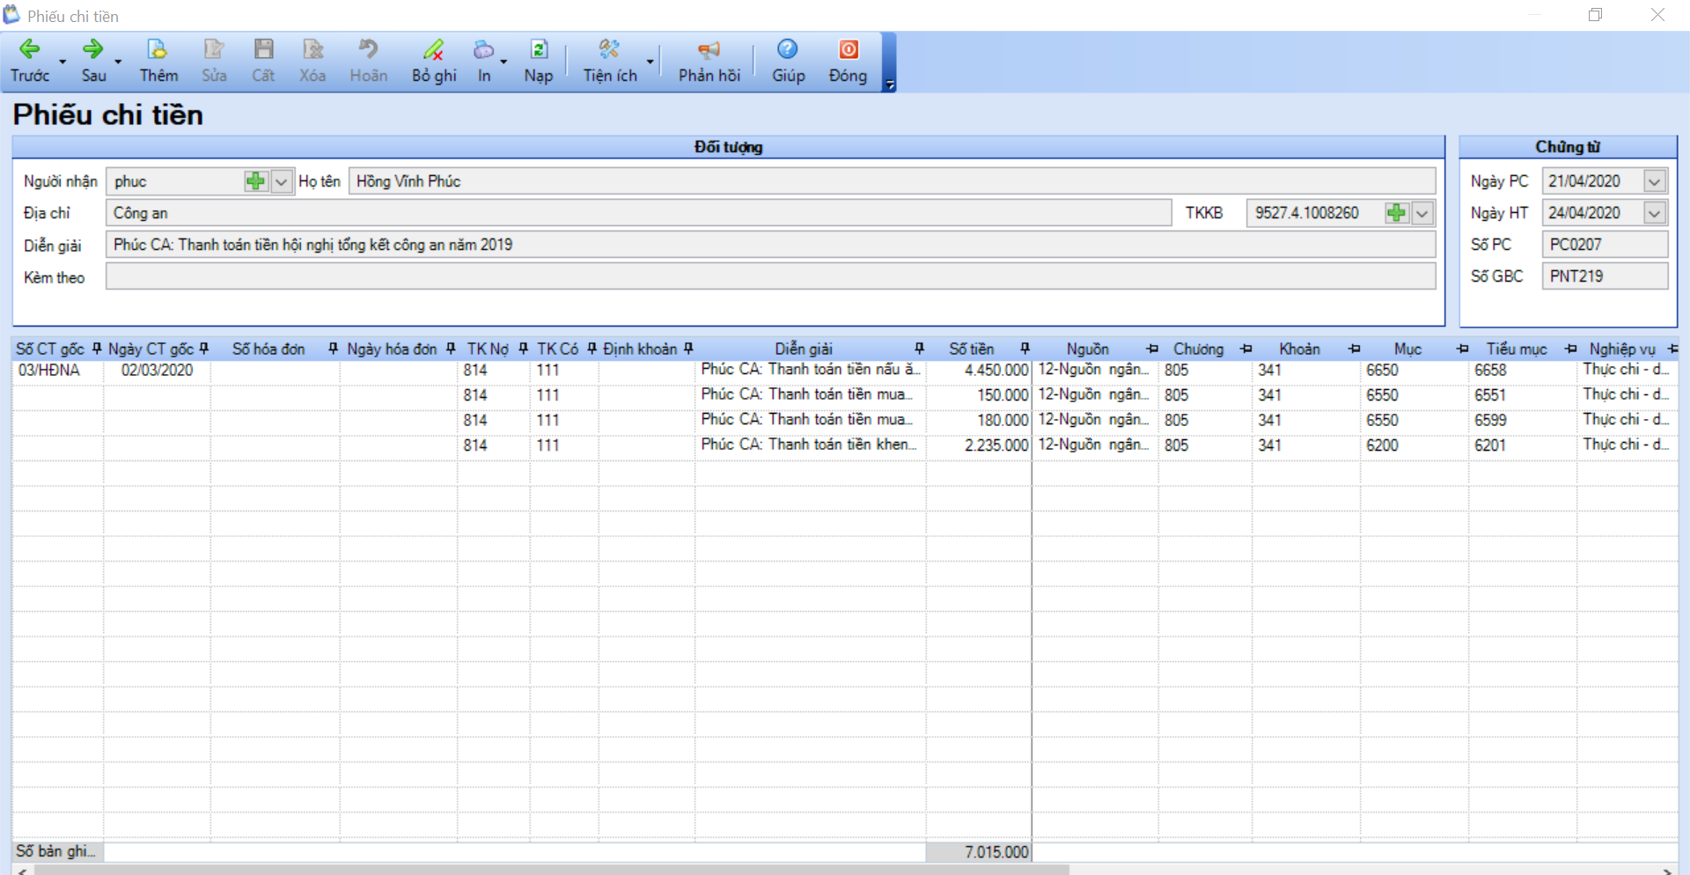This screenshot has width=1690, height=875.
Task: Click the Thêm (add new) toolbar icon
Action: [x=158, y=50]
